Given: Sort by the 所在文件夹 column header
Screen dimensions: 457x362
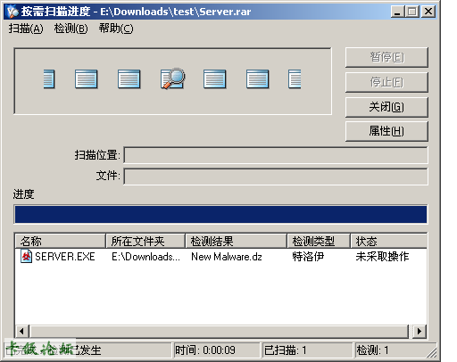Looking at the screenshot, I should tap(145, 241).
